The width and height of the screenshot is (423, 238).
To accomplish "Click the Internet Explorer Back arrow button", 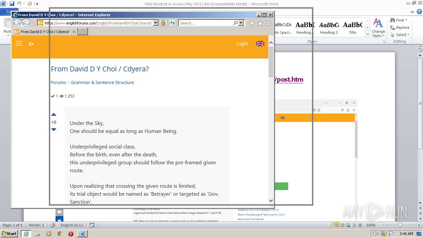I will (x=17, y=23).
